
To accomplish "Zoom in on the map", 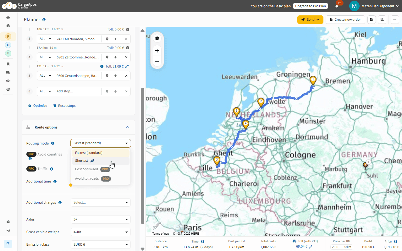I will pos(157,50).
